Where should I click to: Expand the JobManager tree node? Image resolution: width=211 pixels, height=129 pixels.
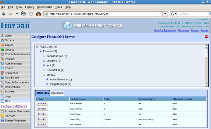point(44,56)
